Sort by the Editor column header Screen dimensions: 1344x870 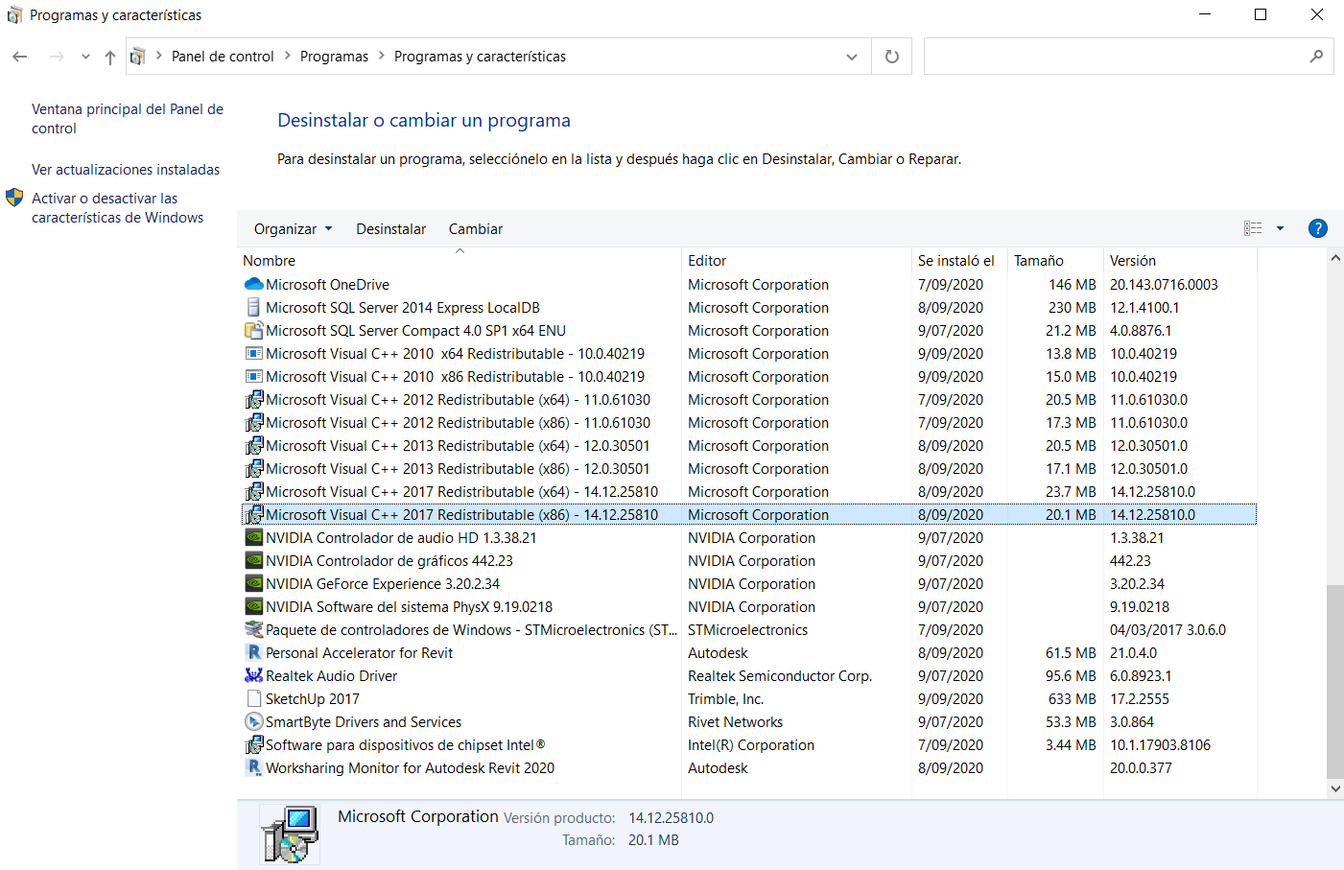click(x=797, y=261)
